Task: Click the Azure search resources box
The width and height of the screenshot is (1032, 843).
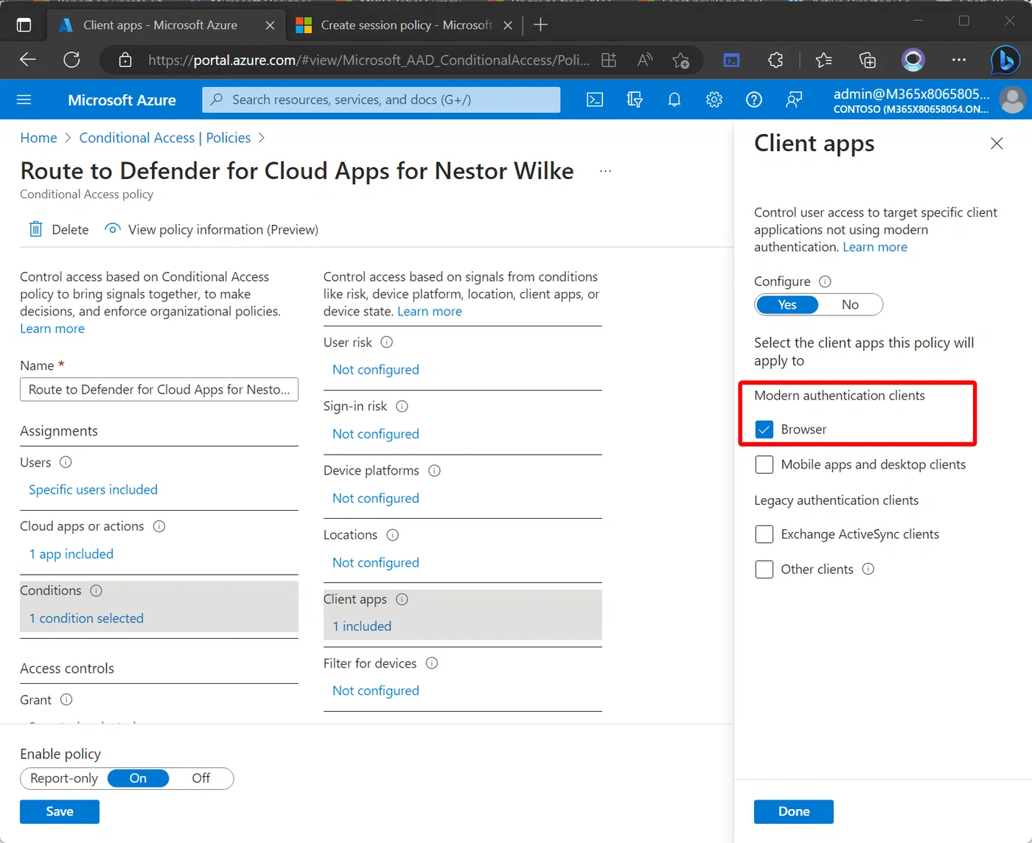Action: coord(381,99)
